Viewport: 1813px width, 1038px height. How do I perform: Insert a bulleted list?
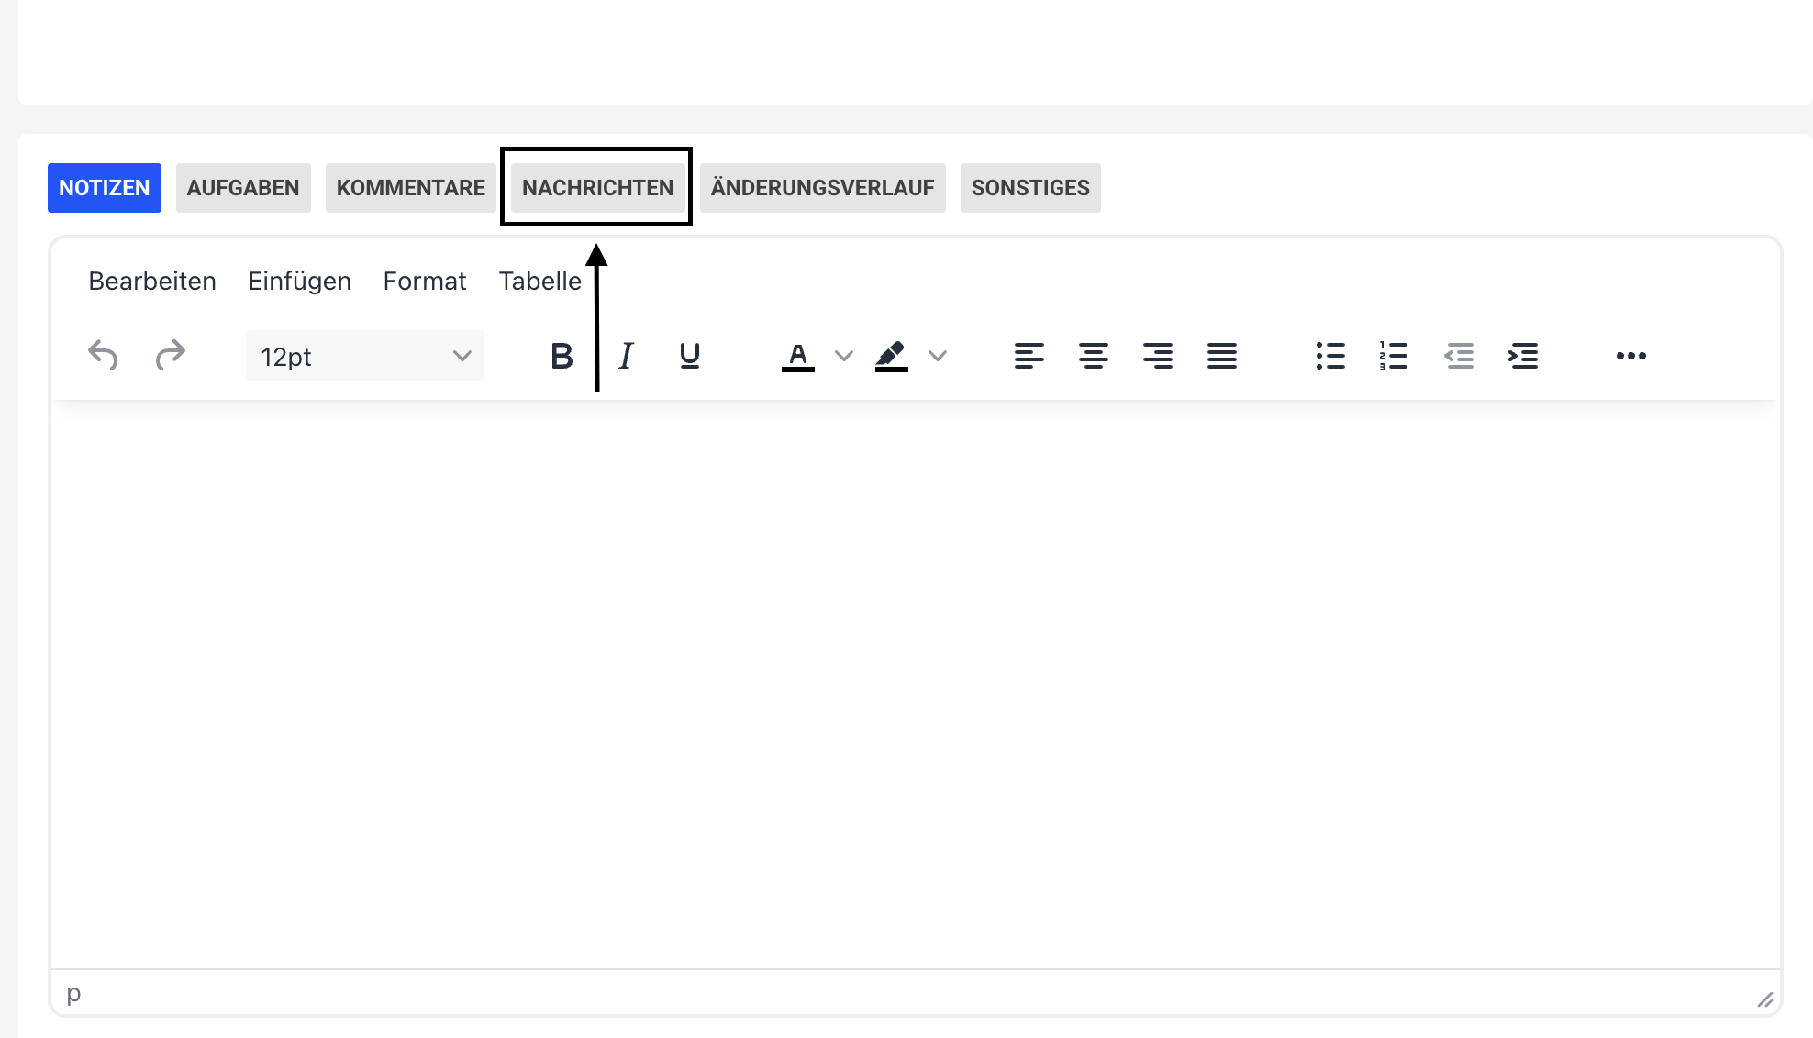click(x=1329, y=356)
